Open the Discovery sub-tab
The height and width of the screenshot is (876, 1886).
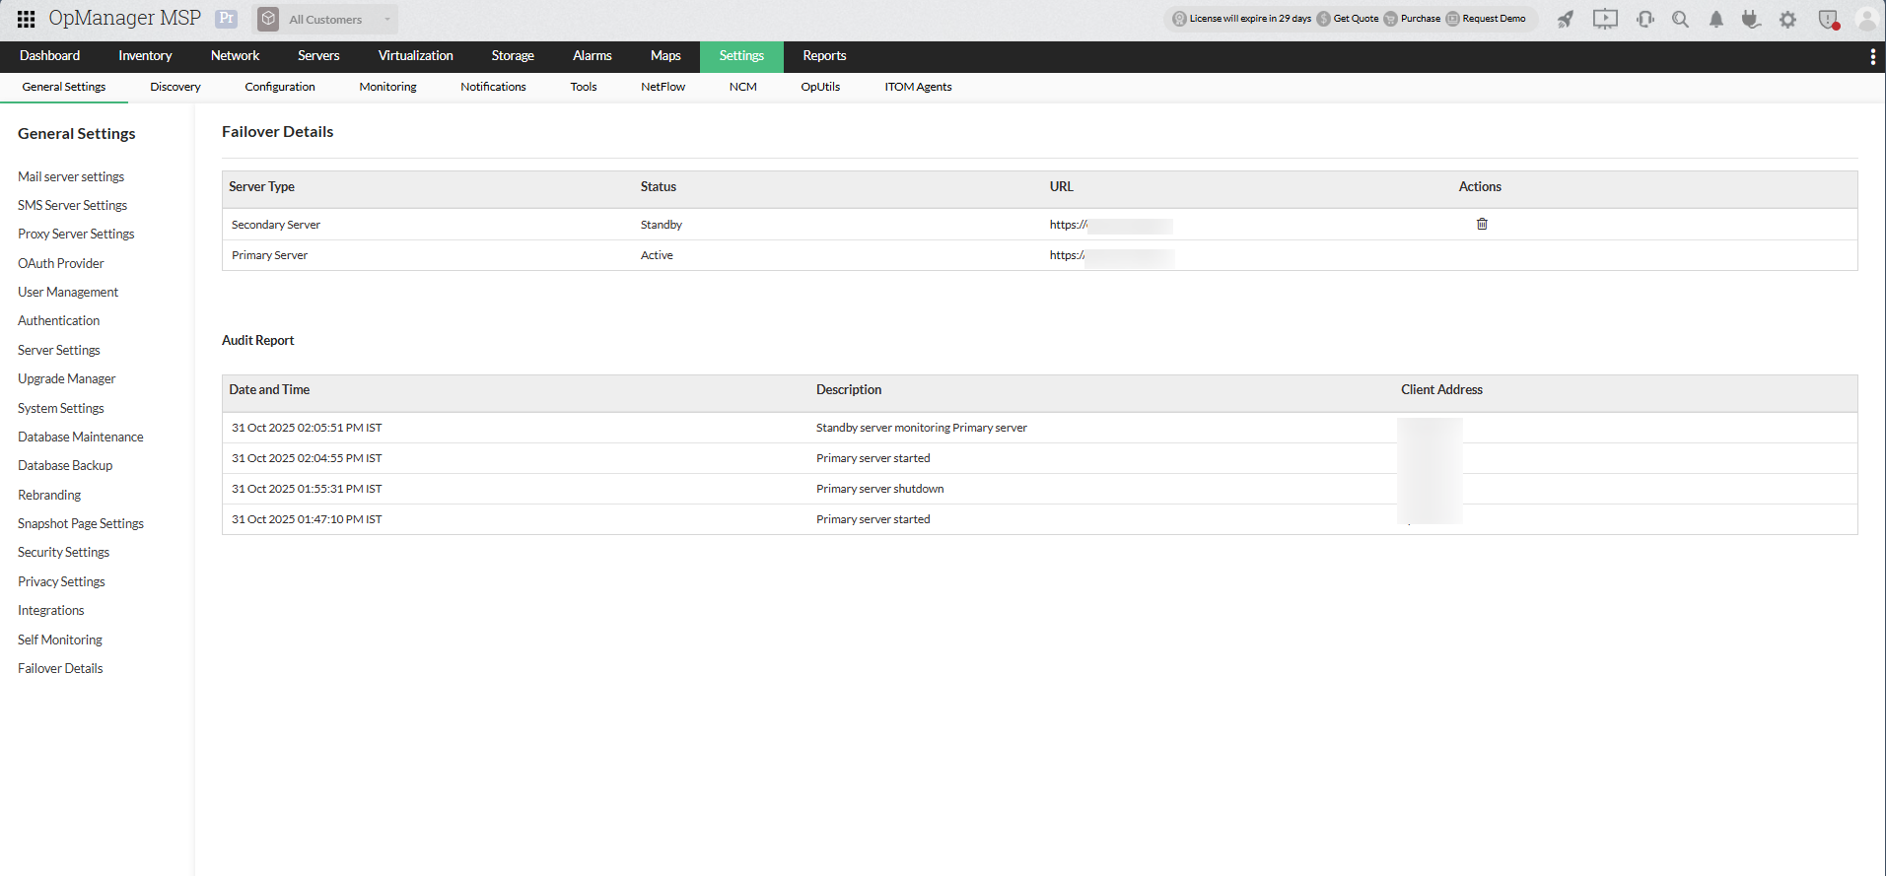tap(175, 87)
